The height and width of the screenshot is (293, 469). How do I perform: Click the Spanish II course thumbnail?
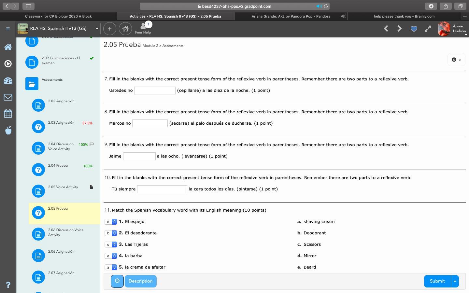[23, 29]
